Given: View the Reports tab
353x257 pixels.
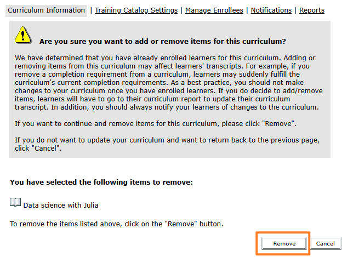Looking at the screenshot, I should [312, 10].
